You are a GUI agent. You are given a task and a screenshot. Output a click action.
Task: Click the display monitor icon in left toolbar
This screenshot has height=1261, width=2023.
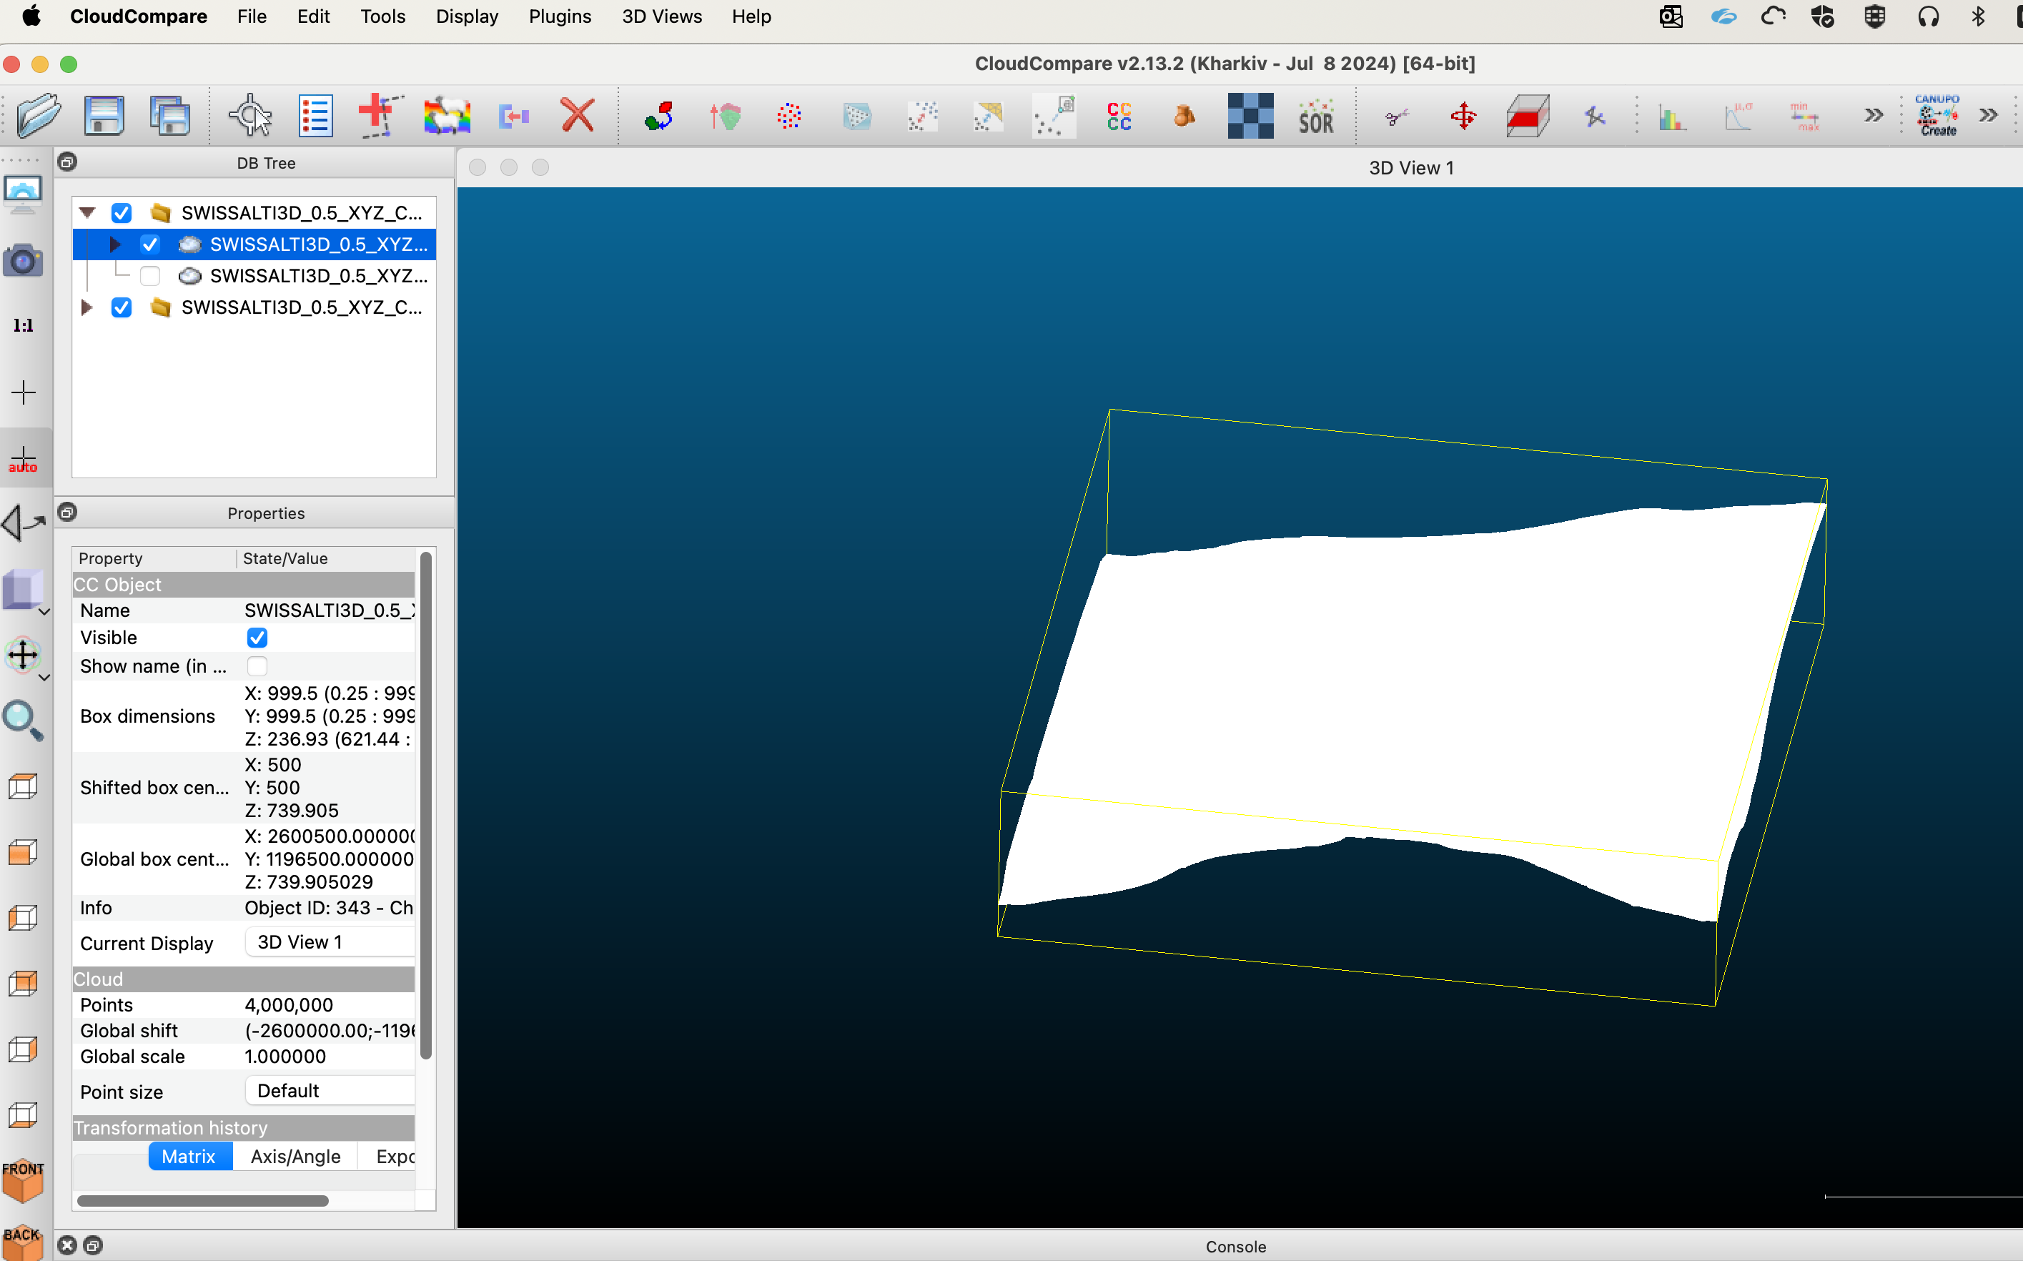click(x=22, y=194)
